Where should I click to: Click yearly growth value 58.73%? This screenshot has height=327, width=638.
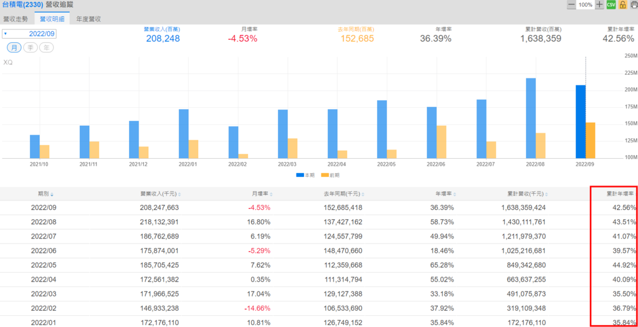(442, 222)
